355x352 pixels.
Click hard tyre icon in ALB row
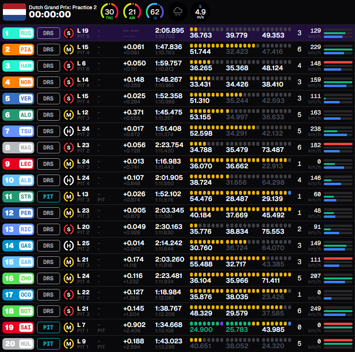coord(69,180)
